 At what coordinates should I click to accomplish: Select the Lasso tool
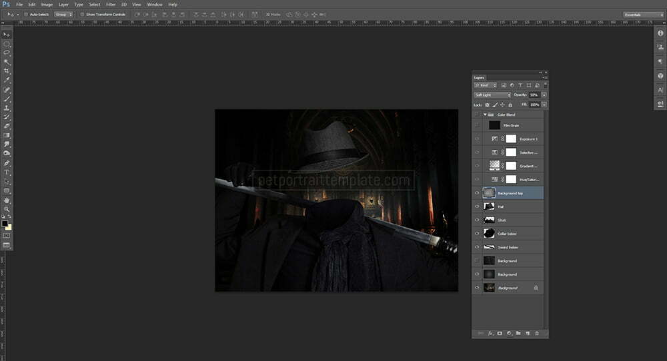click(7, 52)
